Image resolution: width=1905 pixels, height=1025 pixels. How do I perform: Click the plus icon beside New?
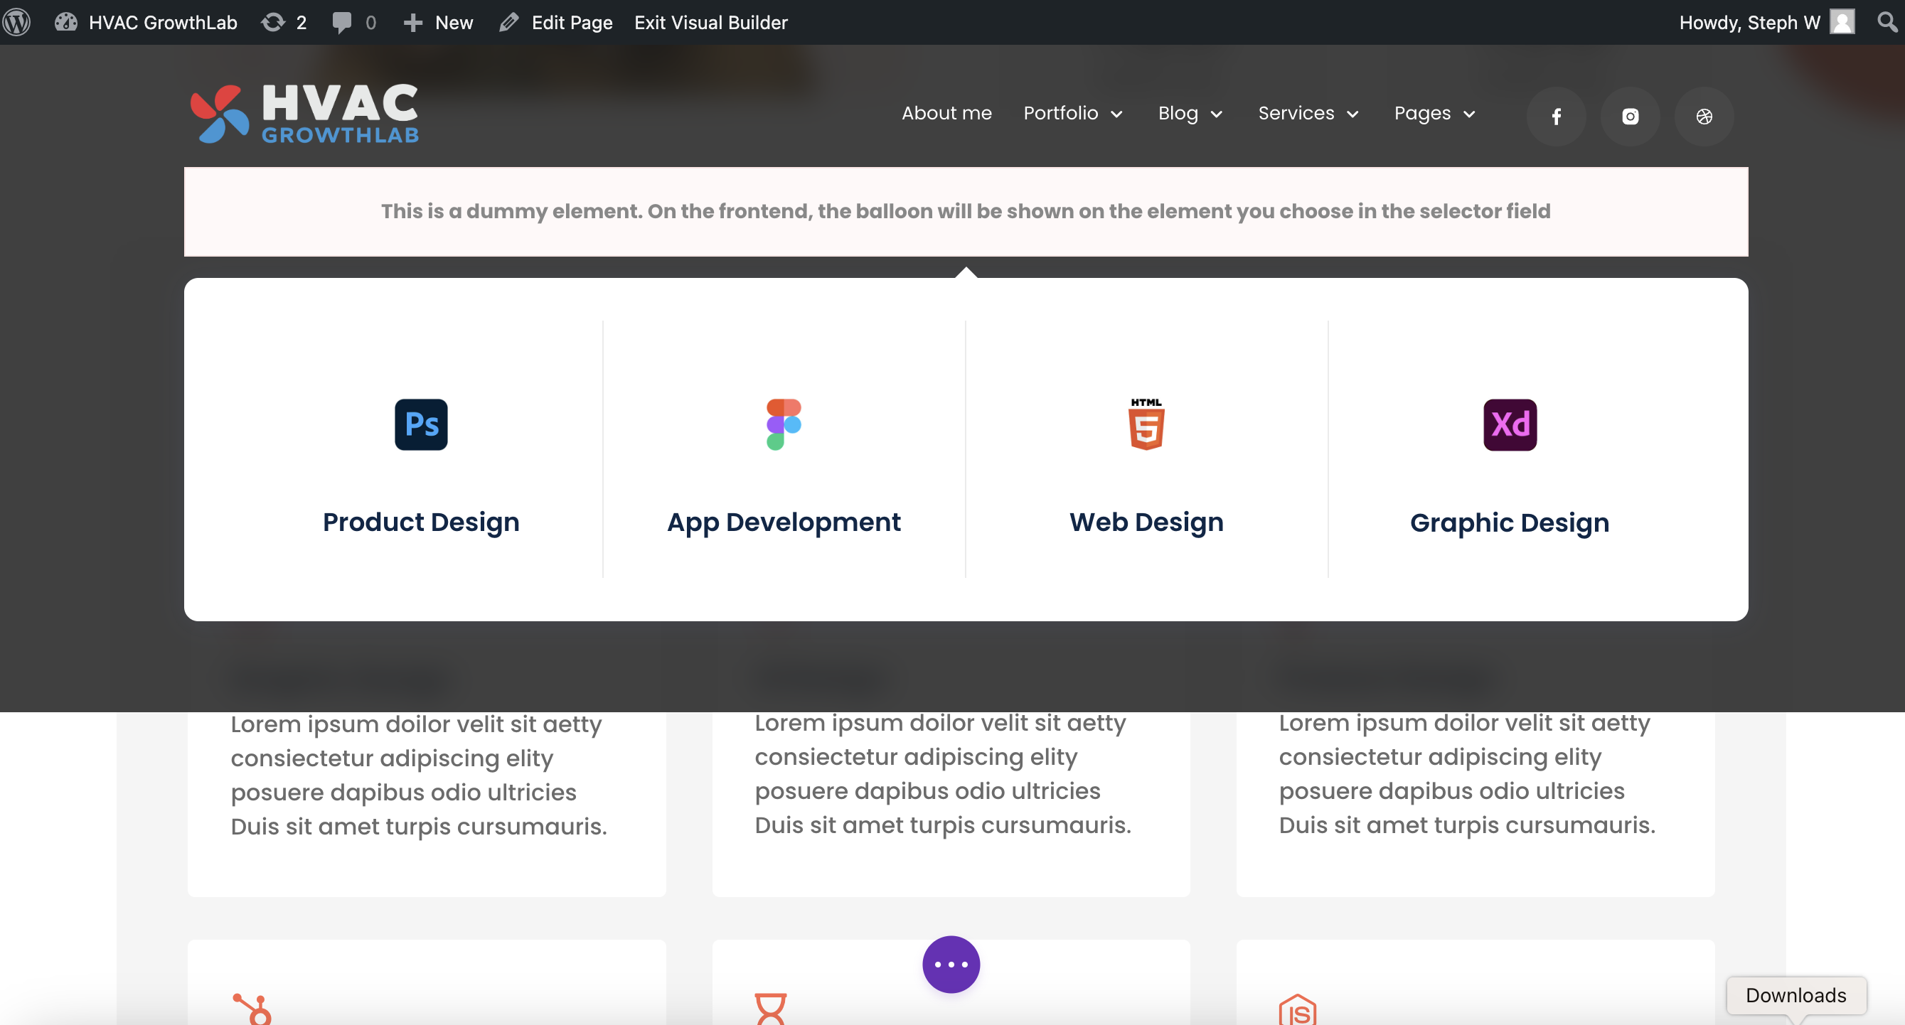[x=412, y=23]
